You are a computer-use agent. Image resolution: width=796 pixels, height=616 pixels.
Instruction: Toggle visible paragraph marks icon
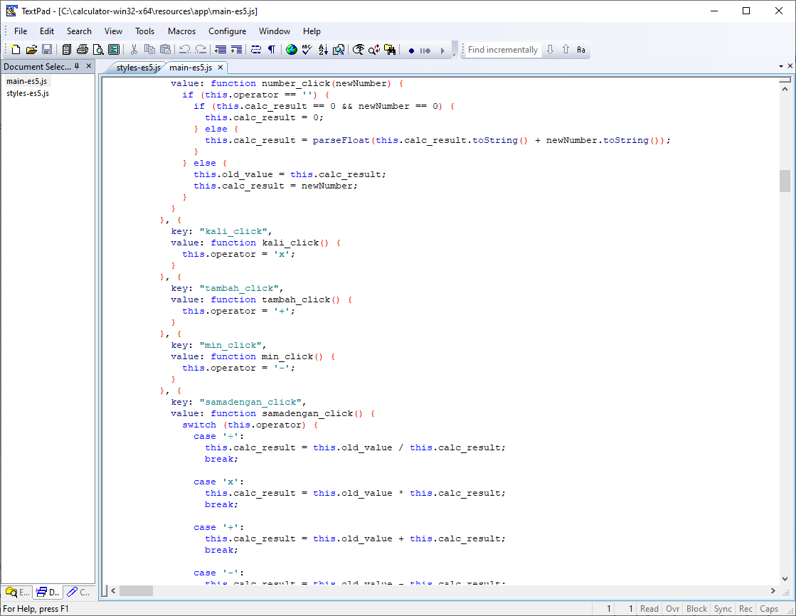(272, 50)
